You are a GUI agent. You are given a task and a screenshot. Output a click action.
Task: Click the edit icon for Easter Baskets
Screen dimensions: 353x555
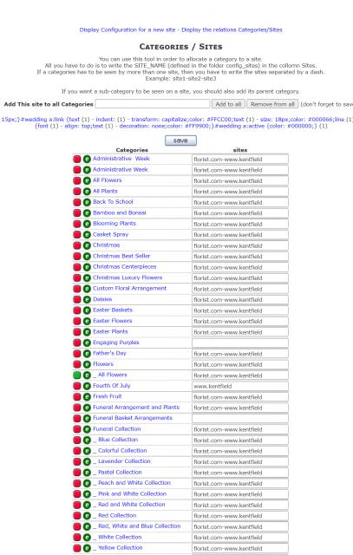pos(87,310)
